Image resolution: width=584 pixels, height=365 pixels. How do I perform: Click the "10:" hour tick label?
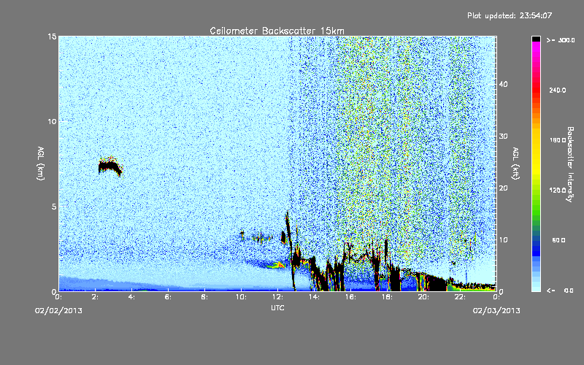click(241, 297)
